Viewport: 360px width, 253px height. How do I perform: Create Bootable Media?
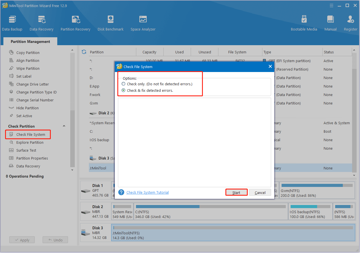304,23
